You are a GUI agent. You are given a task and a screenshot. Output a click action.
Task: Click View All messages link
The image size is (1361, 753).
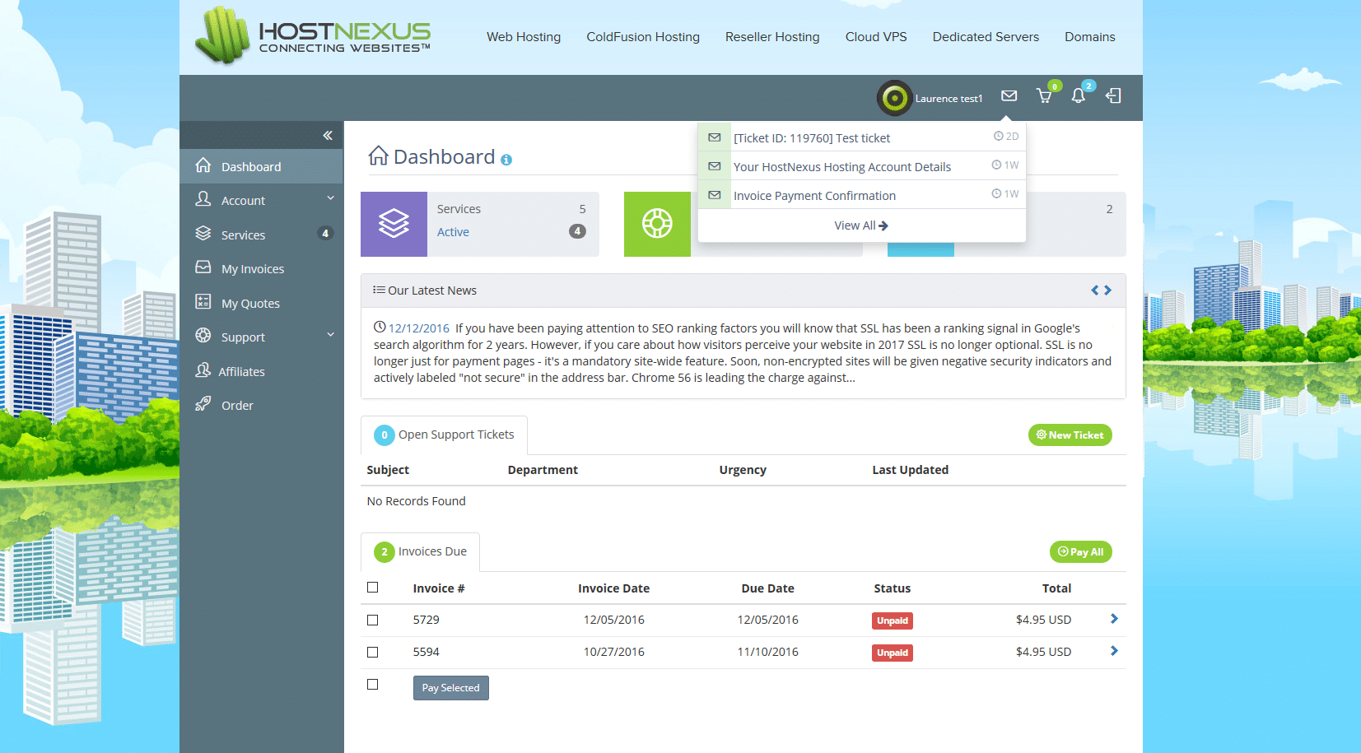[x=860, y=225]
